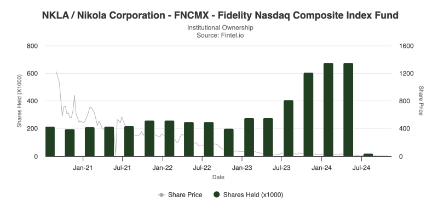
Task: Click the tallest bar near Jan-24
Action: pyautogui.click(x=328, y=110)
